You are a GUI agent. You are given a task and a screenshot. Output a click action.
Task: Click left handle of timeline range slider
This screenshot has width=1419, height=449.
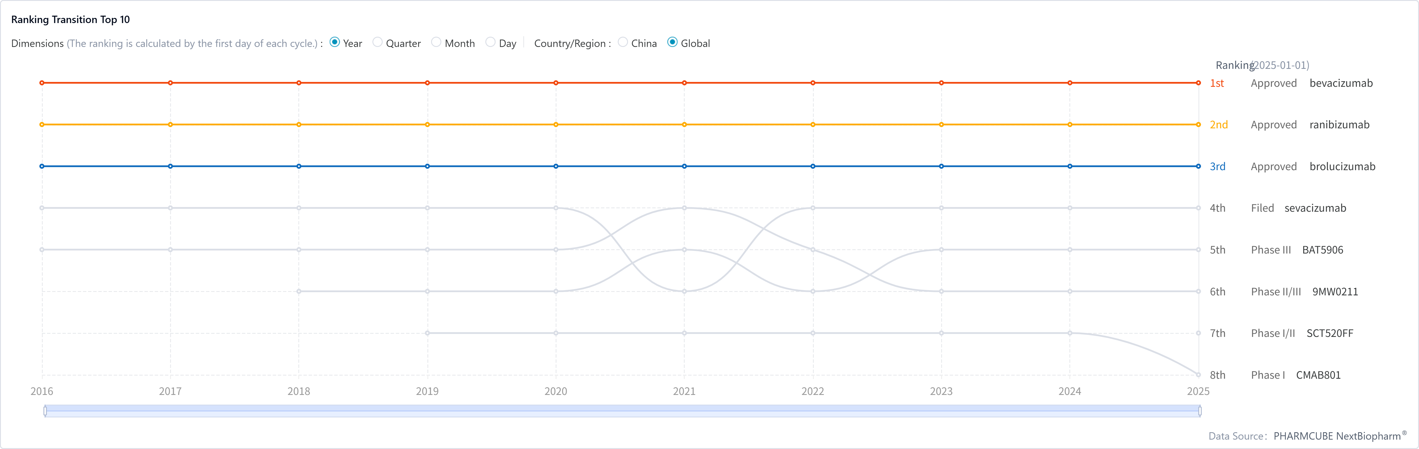pos(45,411)
